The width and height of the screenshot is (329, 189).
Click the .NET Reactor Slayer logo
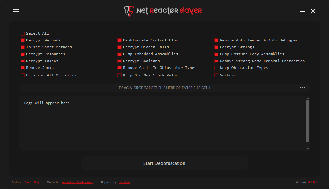pyautogui.click(x=163, y=11)
